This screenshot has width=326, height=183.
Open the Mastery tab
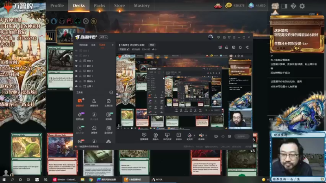141,6
